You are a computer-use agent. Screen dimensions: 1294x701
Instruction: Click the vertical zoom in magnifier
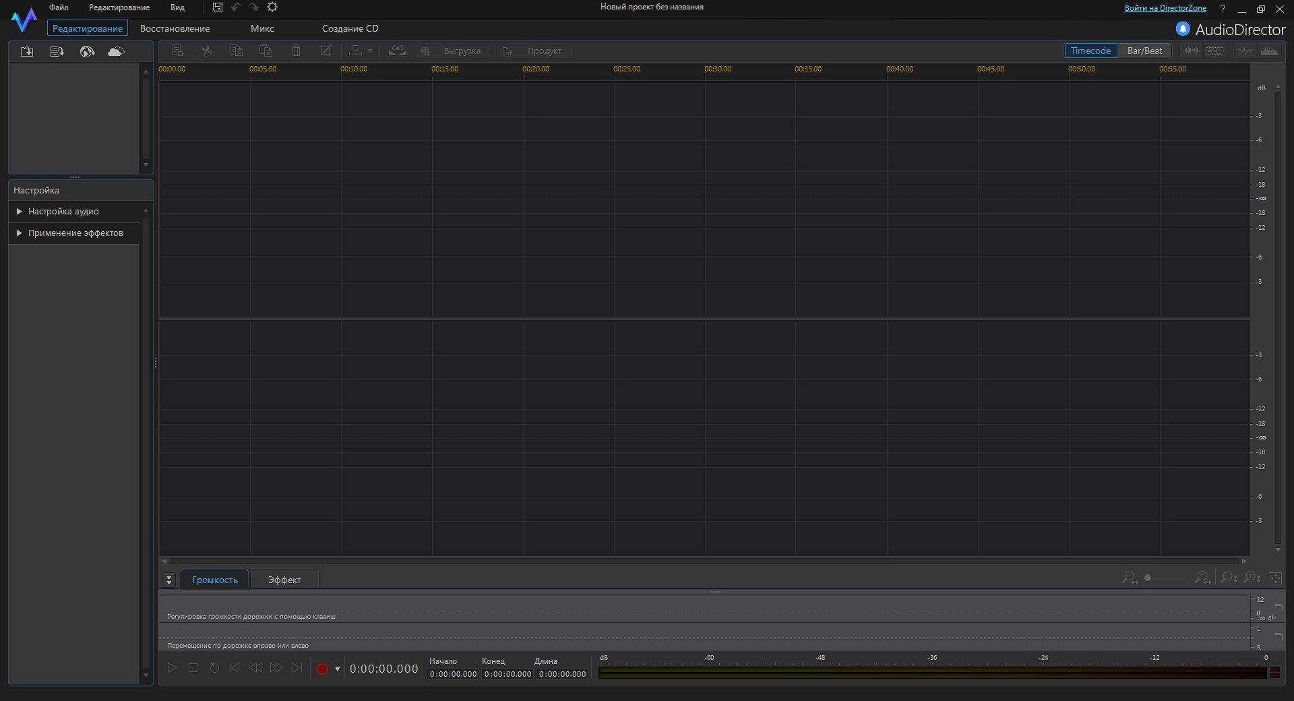tap(1252, 578)
